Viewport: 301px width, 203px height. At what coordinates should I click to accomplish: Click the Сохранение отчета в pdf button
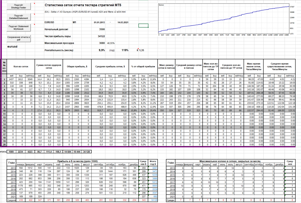(x=19, y=38)
